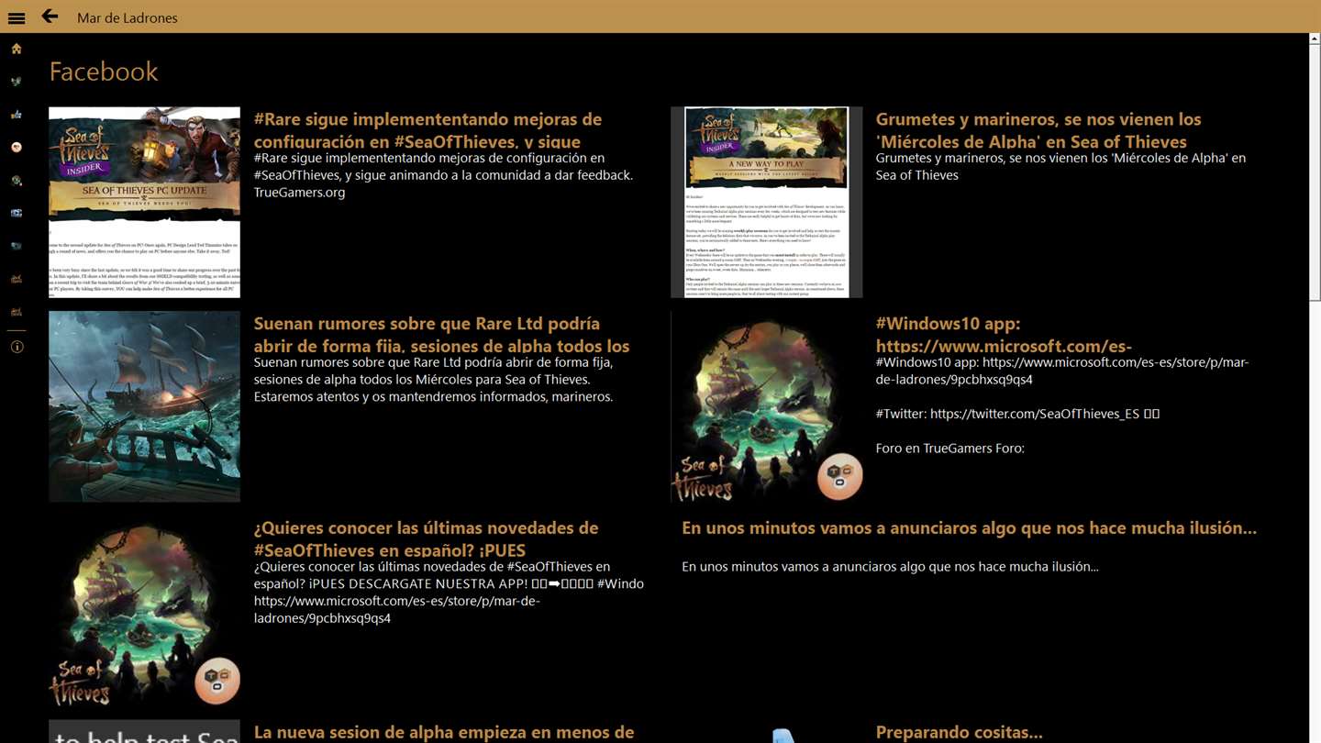Click the scrollbar up arrow
The image size is (1321, 743).
coord(1315,39)
